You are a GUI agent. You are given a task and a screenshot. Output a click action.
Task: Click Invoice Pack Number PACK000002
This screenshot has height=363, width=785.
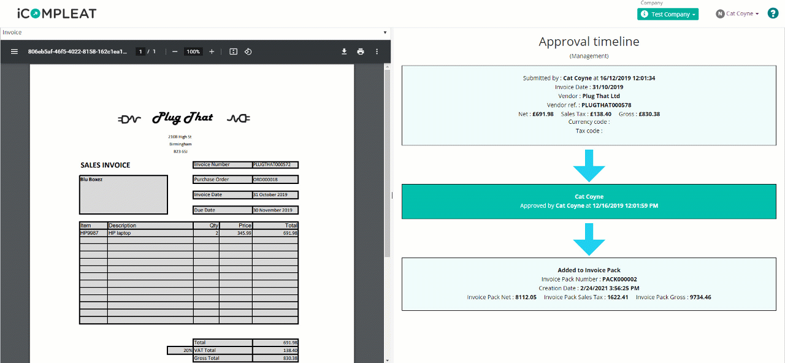(589, 279)
